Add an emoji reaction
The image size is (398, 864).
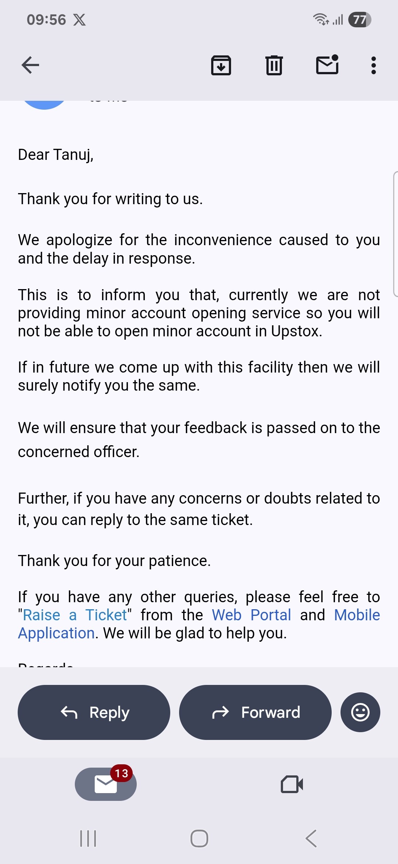(x=360, y=712)
